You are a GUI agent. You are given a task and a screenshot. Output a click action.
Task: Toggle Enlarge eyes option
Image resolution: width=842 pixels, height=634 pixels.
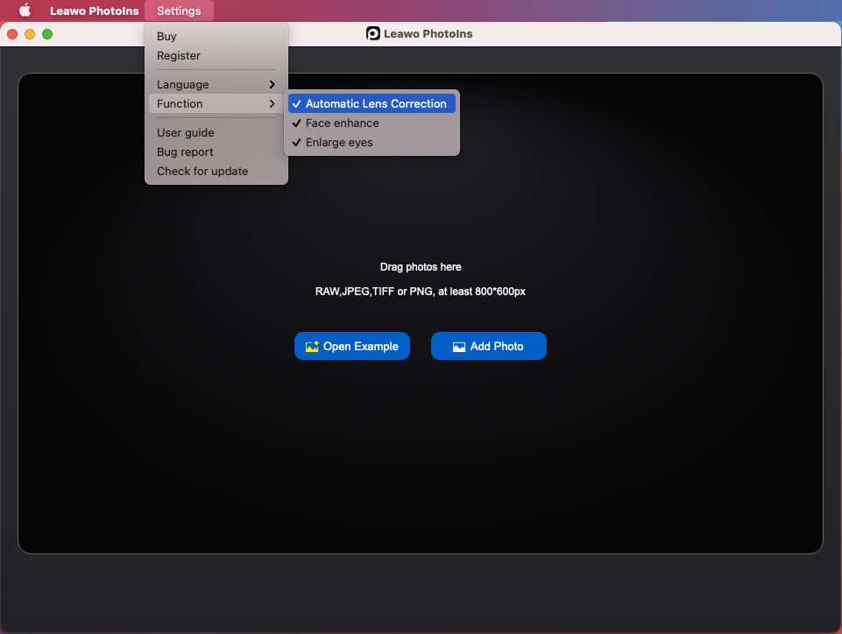click(371, 142)
